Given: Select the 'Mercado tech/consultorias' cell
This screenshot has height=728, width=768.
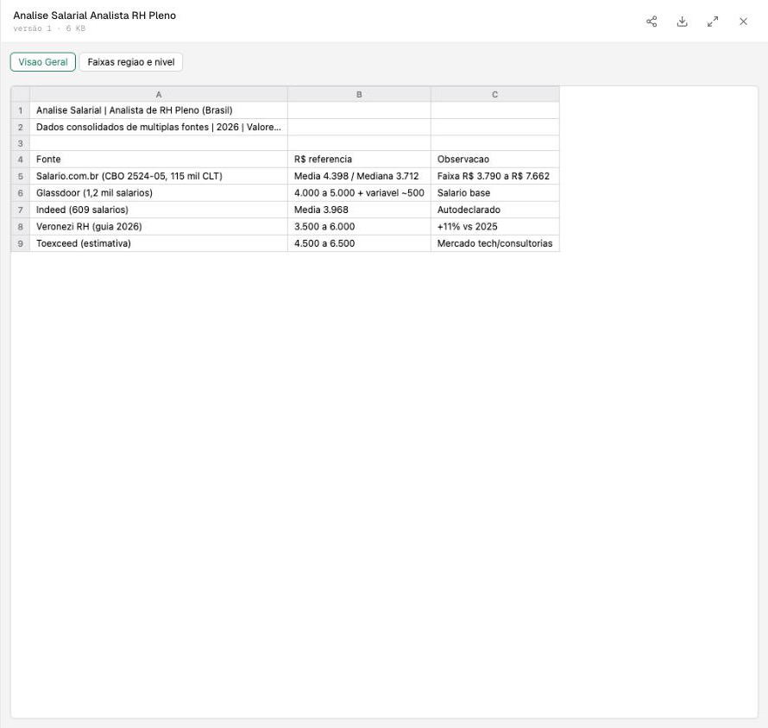Looking at the screenshot, I should (x=494, y=243).
